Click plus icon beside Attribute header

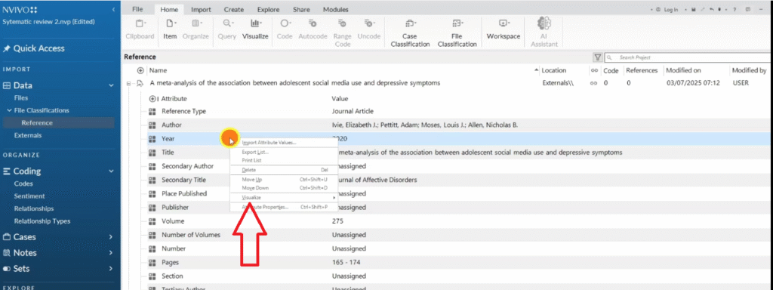[x=152, y=99]
